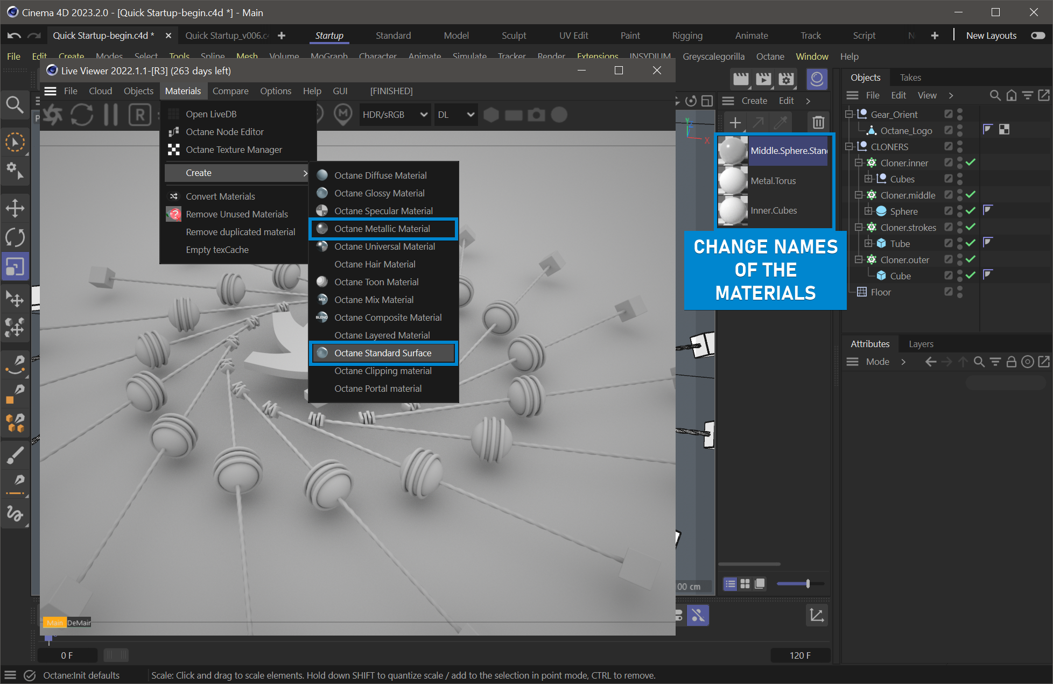The image size is (1053, 684).
Task: Open the DL kernel dropdown
Action: (x=455, y=115)
